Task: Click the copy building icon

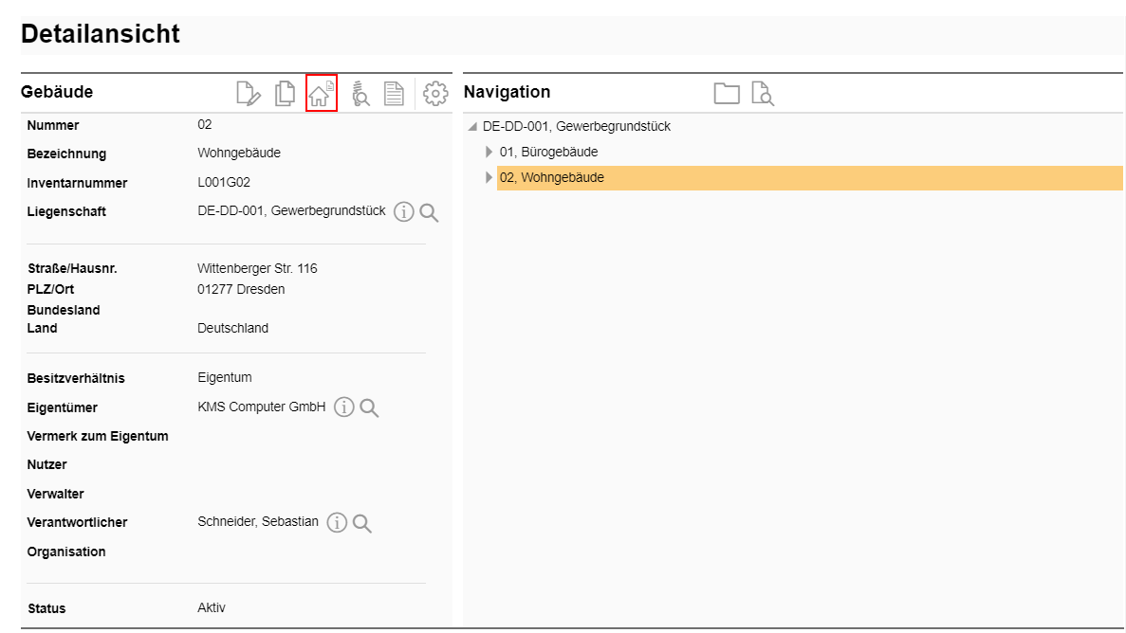Action: click(x=285, y=93)
